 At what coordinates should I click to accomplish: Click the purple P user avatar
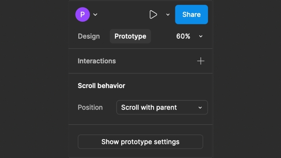83,14
